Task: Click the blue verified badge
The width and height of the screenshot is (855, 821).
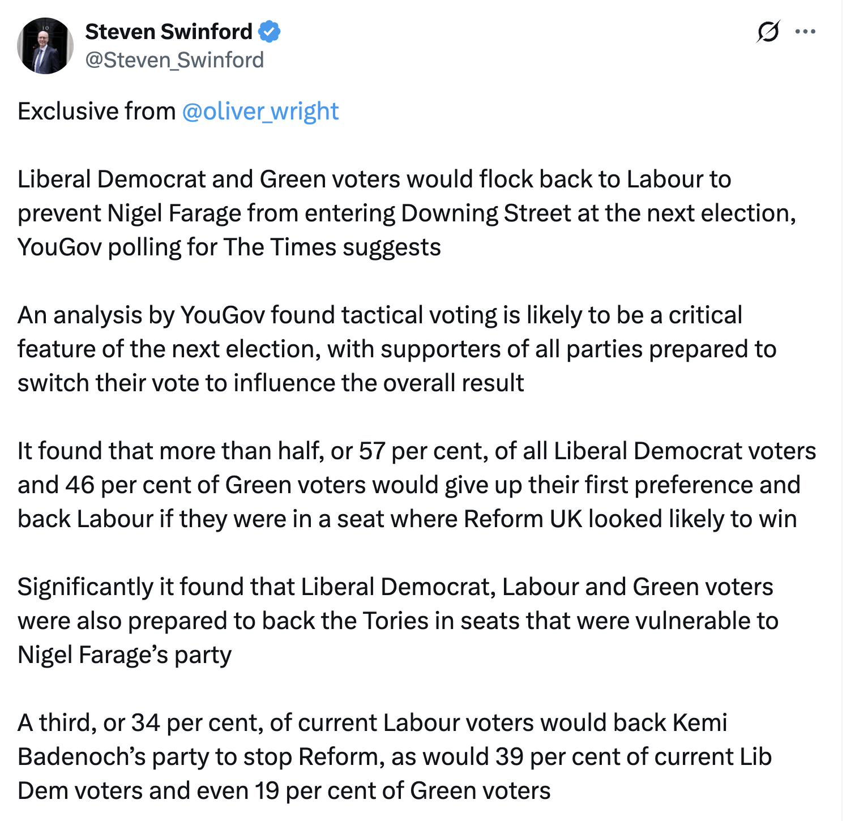Action: pyautogui.click(x=270, y=32)
